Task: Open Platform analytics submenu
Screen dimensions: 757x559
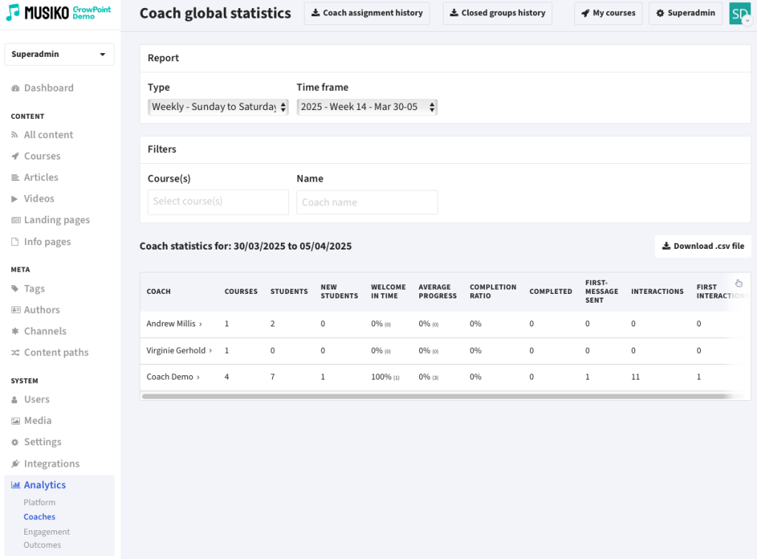Action: pos(40,503)
